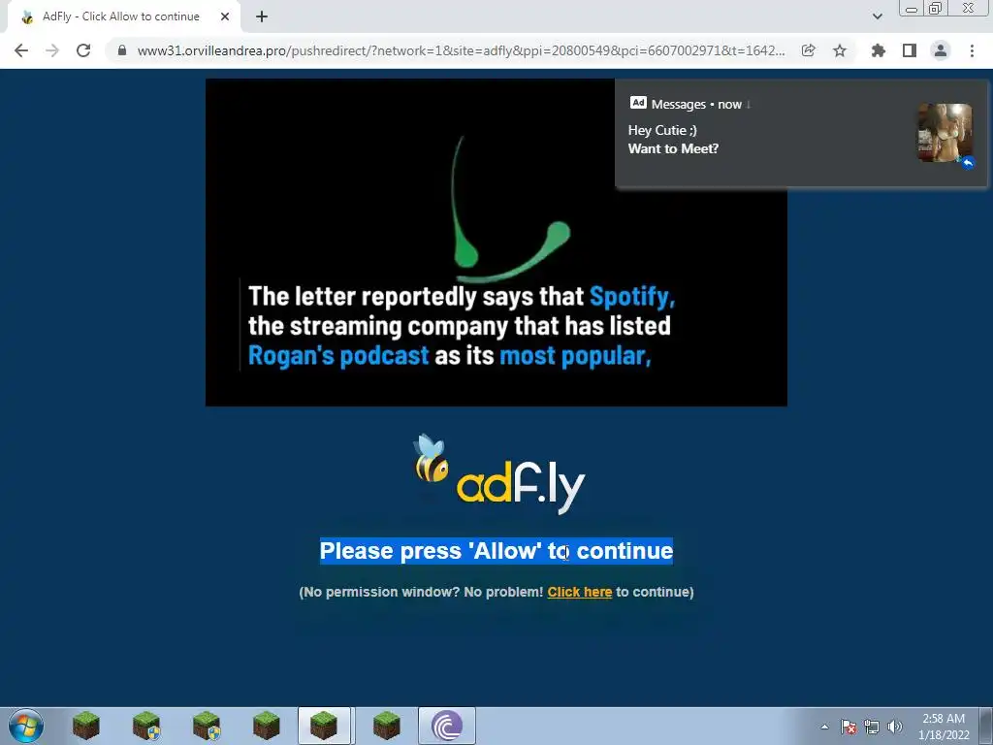Bookmark this page with the star icon
993x745 pixels.
[x=840, y=50]
